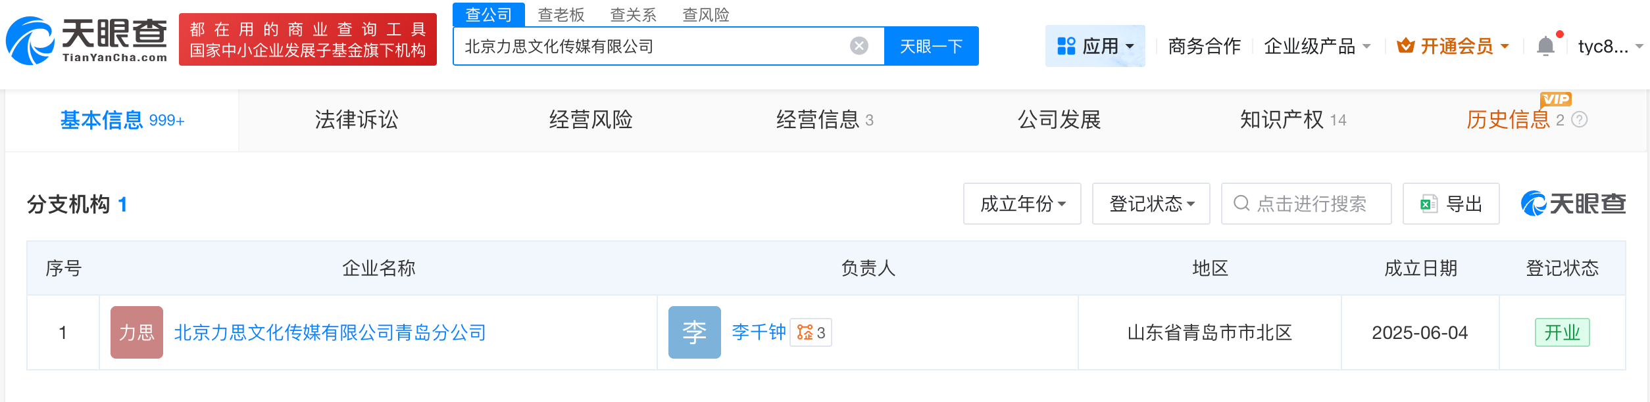Click the help question mark beside 历史信息
Image resolution: width=1650 pixels, height=402 pixels.
point(1578,120)
